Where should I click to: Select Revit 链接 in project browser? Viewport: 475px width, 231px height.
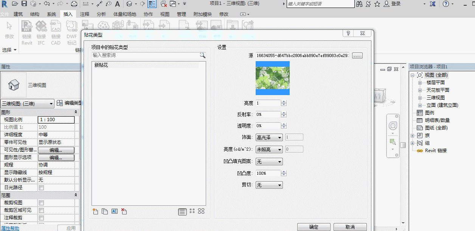click(436, 151)
